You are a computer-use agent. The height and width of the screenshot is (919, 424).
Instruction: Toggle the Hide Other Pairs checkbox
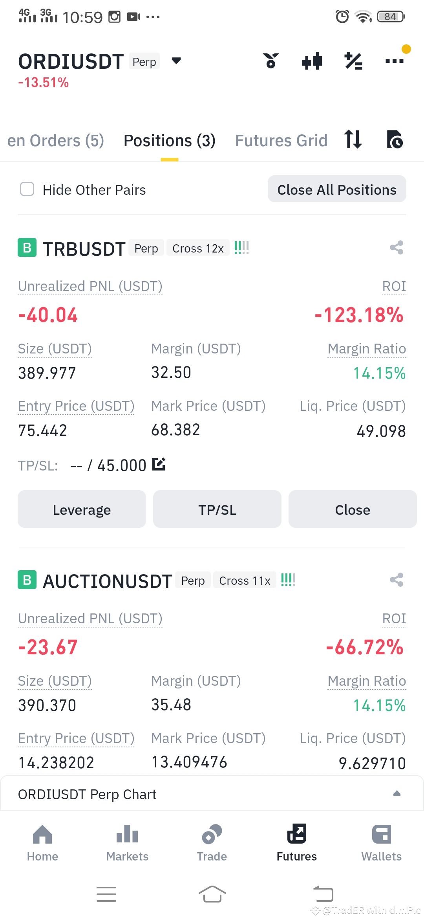(x=27, y=189)
